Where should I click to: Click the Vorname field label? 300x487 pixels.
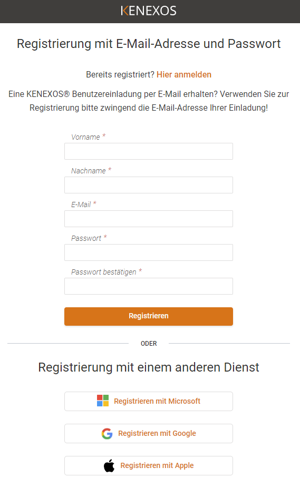coord(85,137)
